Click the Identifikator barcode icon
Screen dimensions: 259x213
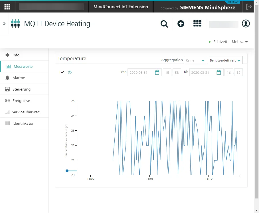pyautogui.click(x=7, y=123)
